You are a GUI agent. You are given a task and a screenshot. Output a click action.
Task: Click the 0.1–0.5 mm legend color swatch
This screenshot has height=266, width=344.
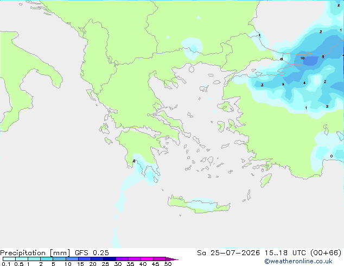(x=9, y=259)
